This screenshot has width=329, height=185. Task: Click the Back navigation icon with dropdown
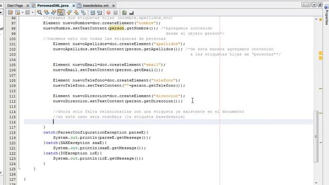pos(18,12)
